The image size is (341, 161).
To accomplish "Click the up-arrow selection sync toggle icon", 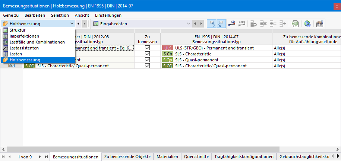I will [212, 24].
